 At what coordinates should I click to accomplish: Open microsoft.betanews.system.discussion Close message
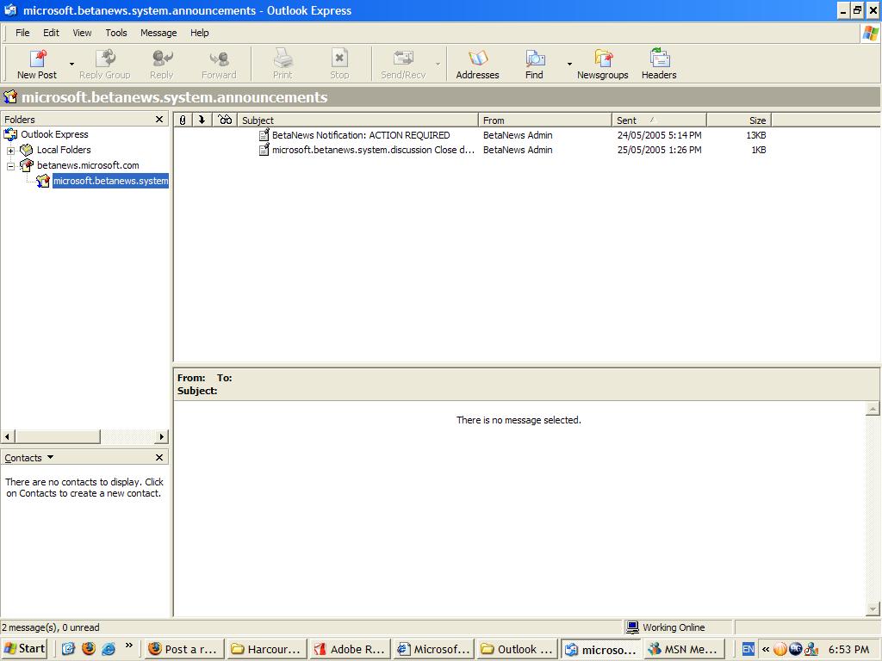coord(373,150)
